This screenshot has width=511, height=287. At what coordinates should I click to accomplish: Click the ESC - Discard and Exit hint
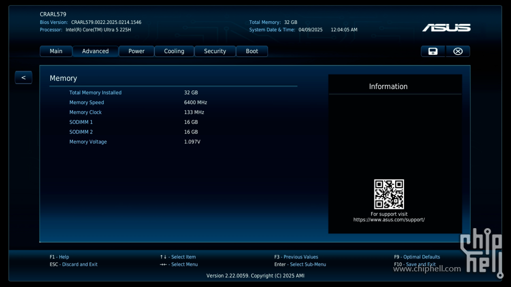point(74,265)
